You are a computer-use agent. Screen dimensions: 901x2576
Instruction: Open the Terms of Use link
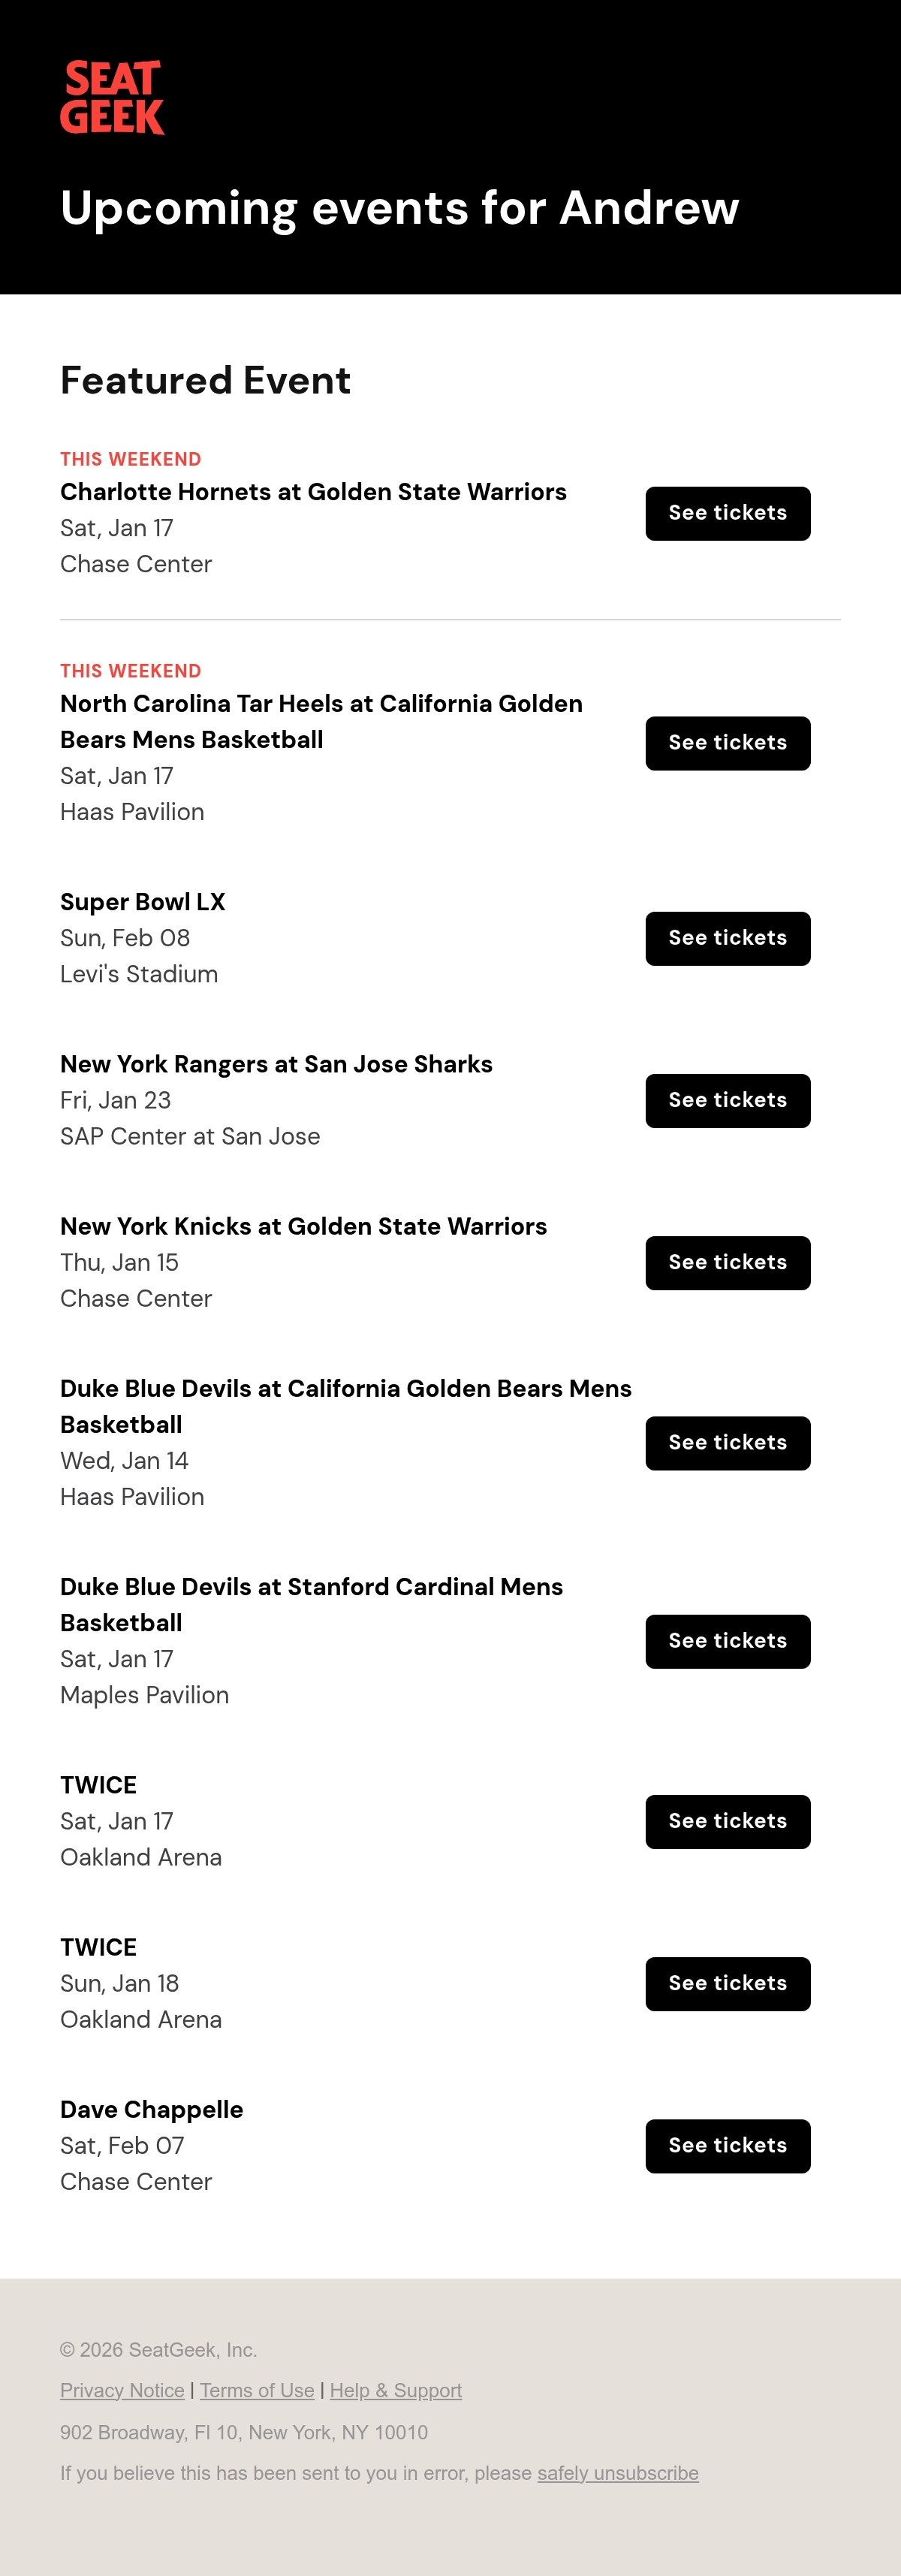[257, 2390]
